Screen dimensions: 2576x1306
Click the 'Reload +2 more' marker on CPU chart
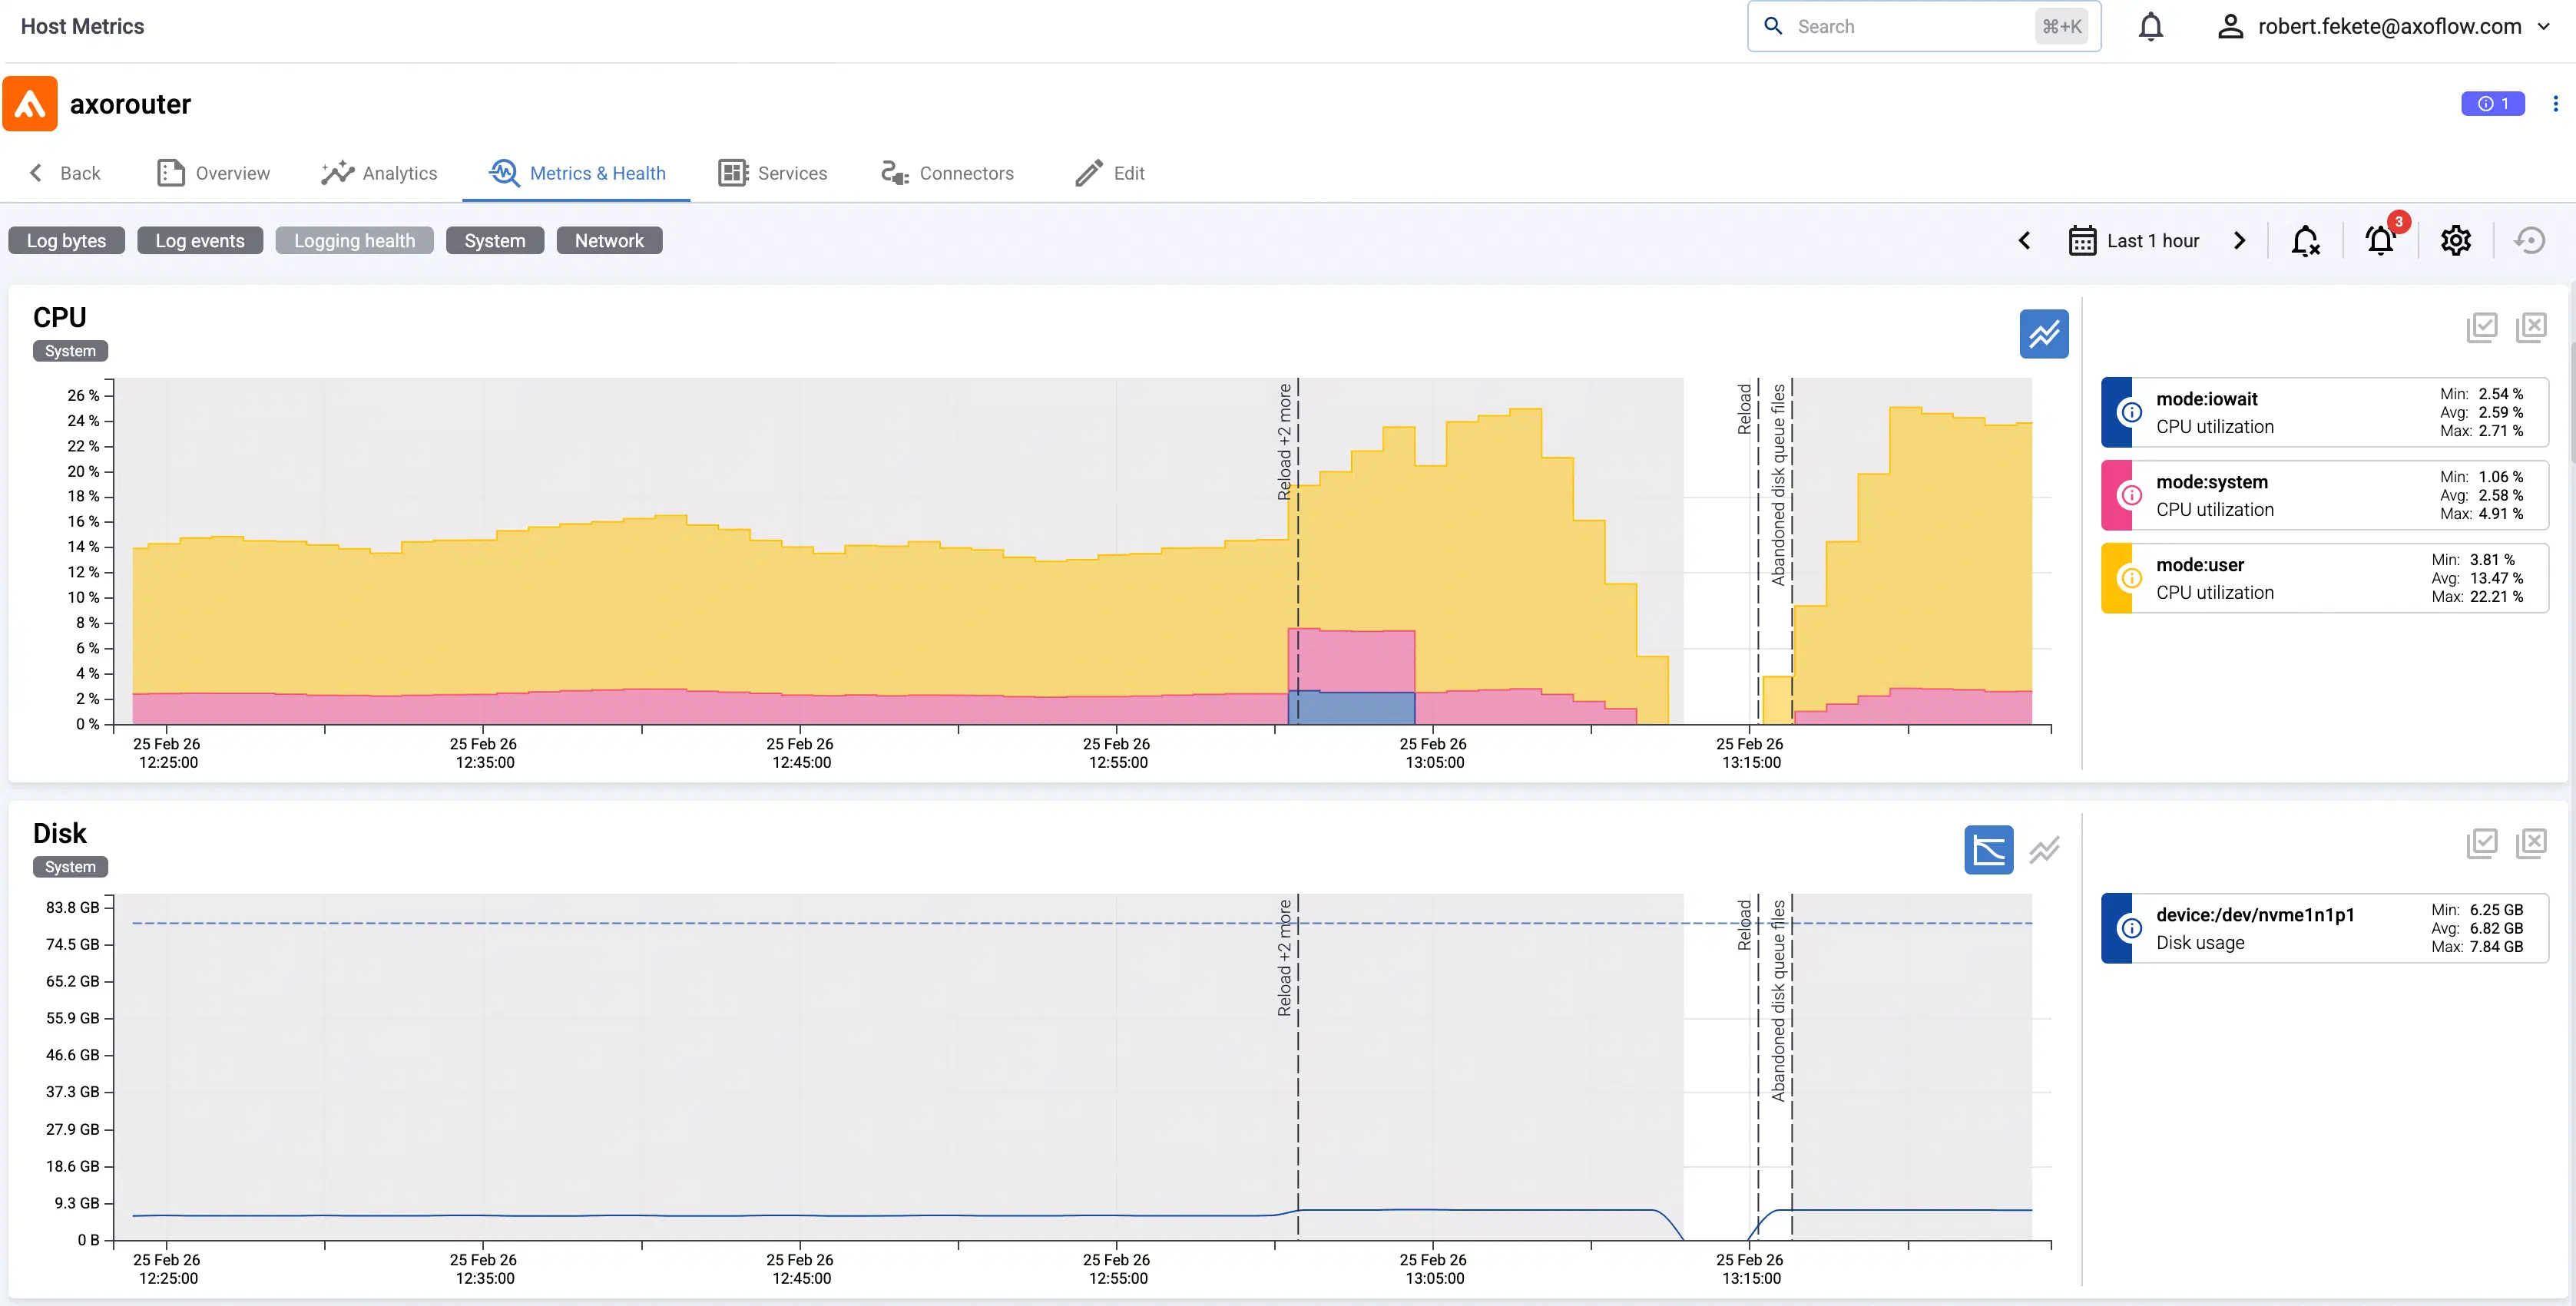tap(1284, 442)
